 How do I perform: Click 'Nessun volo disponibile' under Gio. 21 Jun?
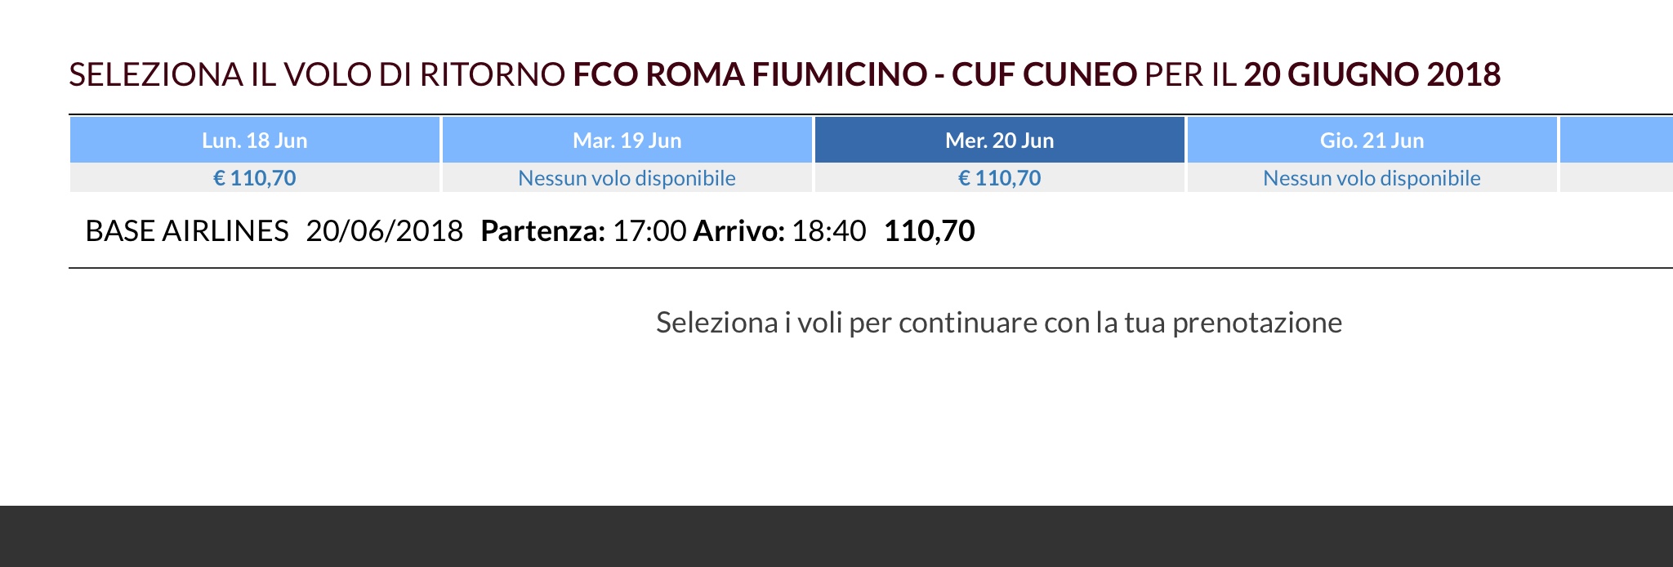point(1372,178)
